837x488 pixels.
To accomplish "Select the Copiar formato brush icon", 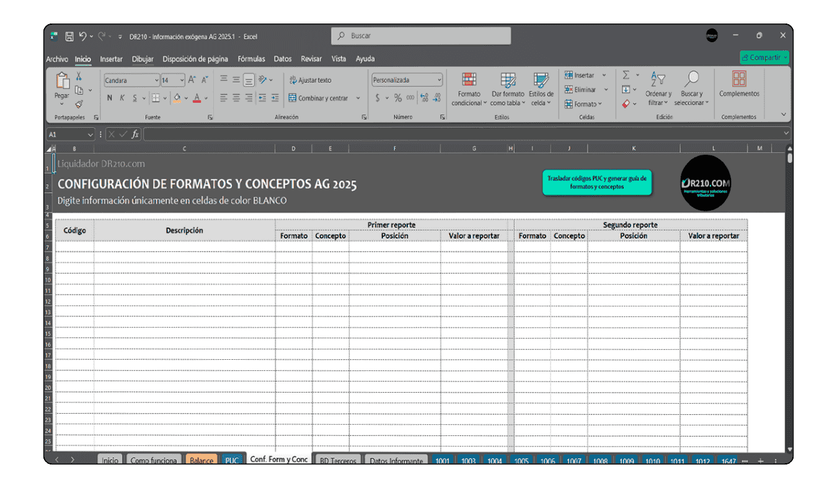I will click(x=79, y=103).
